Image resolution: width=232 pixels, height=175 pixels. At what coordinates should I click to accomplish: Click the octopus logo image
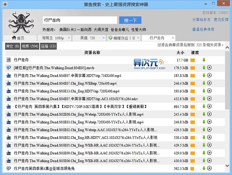tap(21, 22)
